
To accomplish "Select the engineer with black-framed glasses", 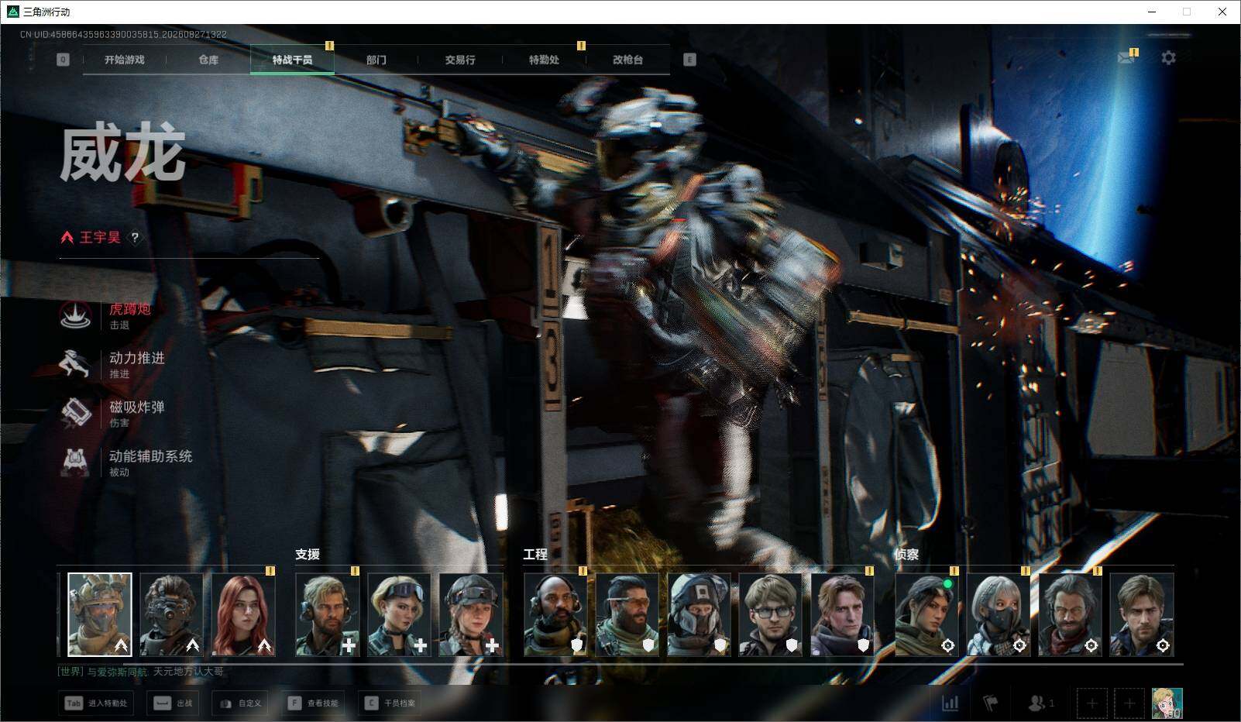I will tap(771, 614).
